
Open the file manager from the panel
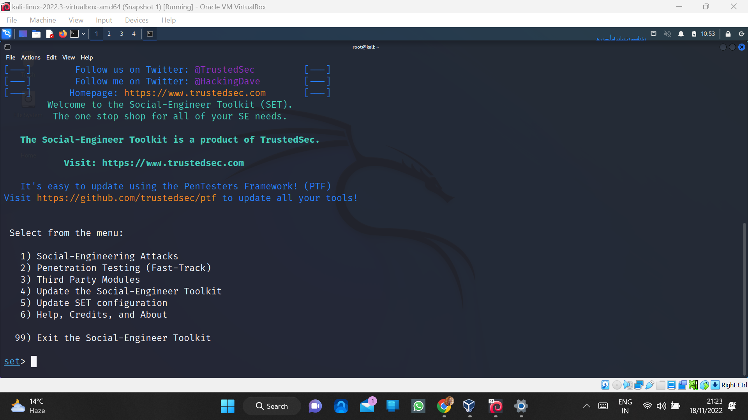(x=36, y=34)
